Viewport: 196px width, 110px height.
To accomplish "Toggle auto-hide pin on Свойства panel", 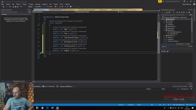I will [x=190, y=46].
